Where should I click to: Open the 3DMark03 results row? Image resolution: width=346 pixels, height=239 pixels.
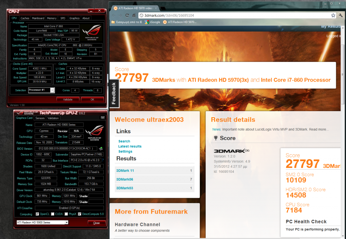pos(155,188)
